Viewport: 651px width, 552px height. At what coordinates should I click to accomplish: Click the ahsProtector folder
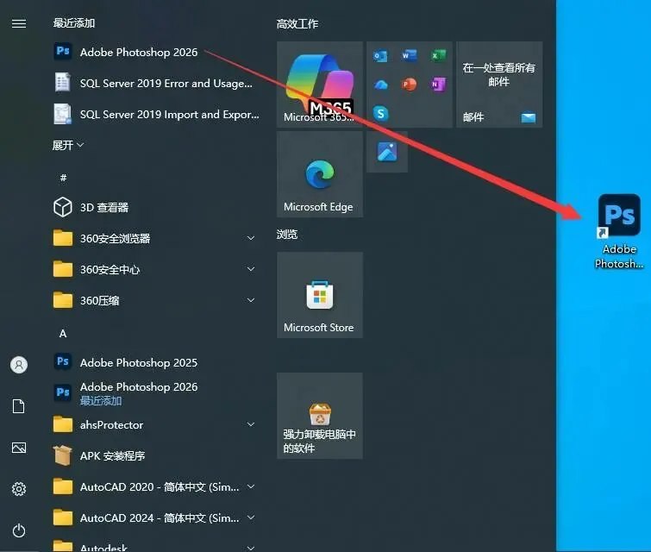tap(98, 425)
